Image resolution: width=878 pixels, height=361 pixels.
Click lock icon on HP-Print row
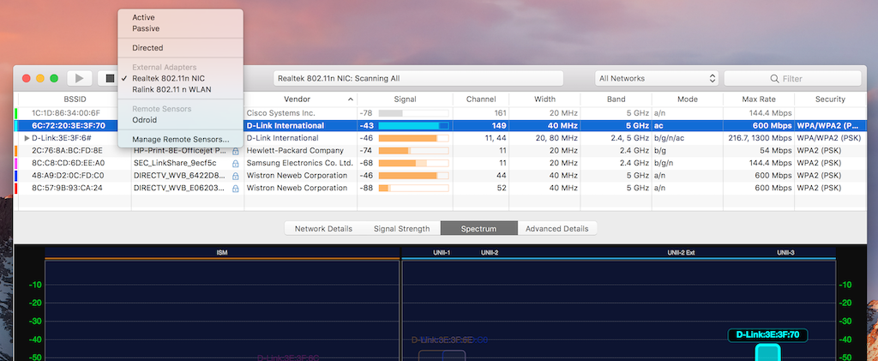click(235, 151)
